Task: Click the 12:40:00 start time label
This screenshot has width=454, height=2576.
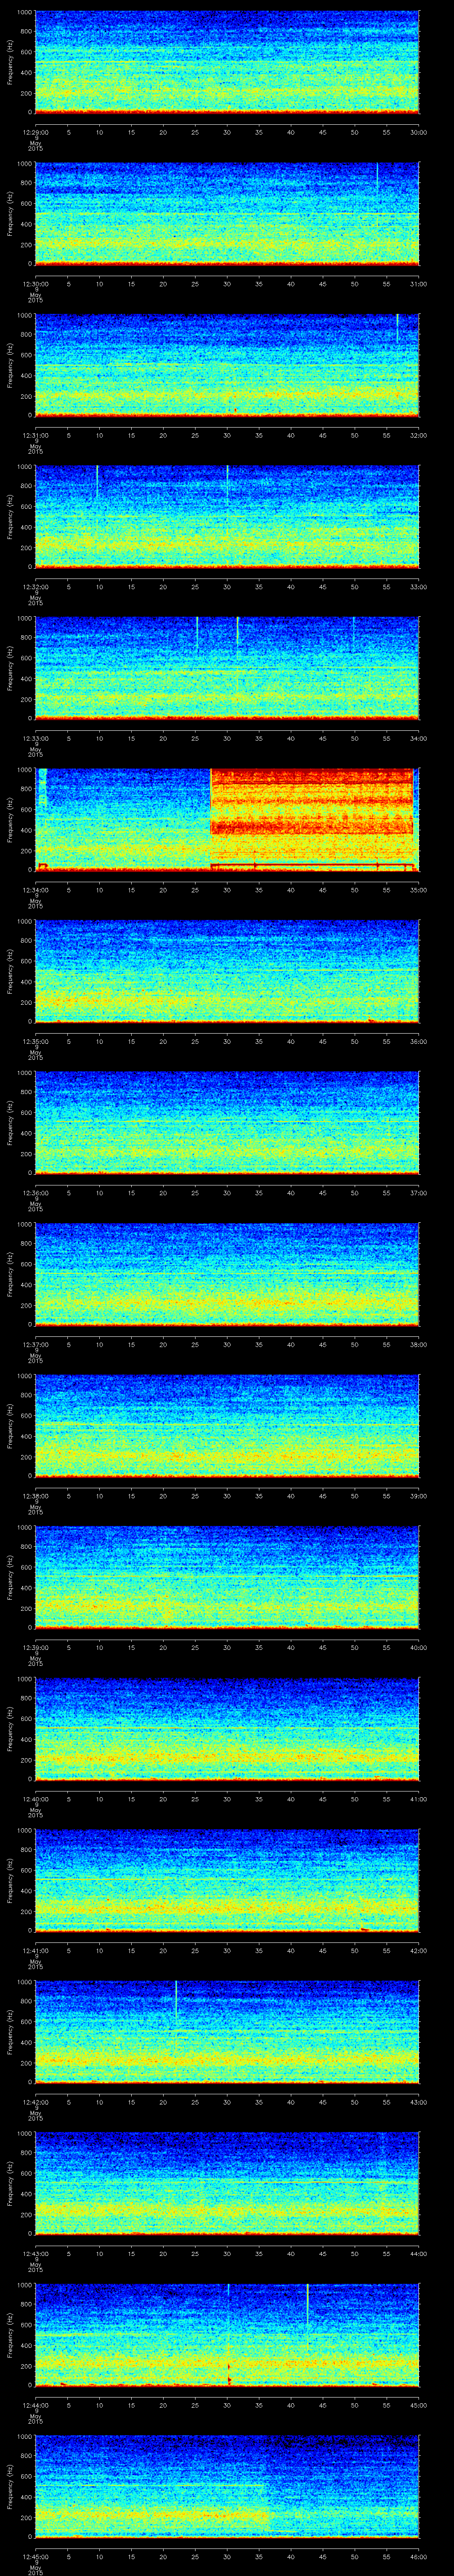Action: [x=35, y=1799]
